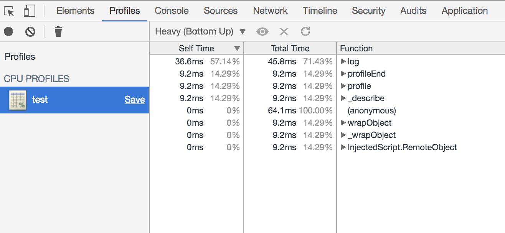Switch to the Console tab
The width and height of the screenshot is (505, 233).
click(172, 11)
